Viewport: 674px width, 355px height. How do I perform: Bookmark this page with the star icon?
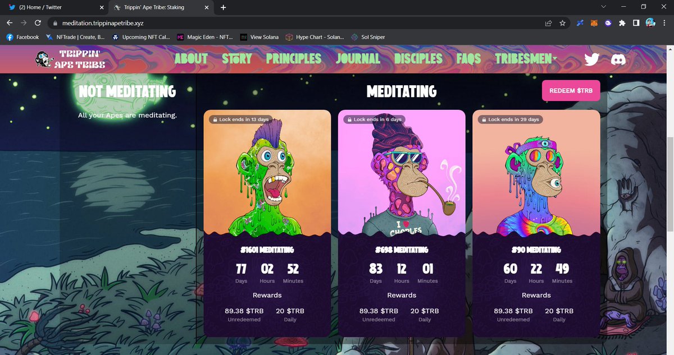pos(562,23)
